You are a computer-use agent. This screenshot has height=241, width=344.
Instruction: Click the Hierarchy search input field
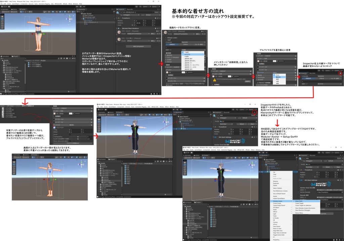pos(97,11)
